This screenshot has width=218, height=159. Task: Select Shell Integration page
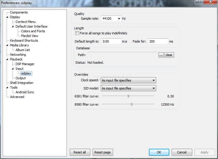[x=22, y=83]
